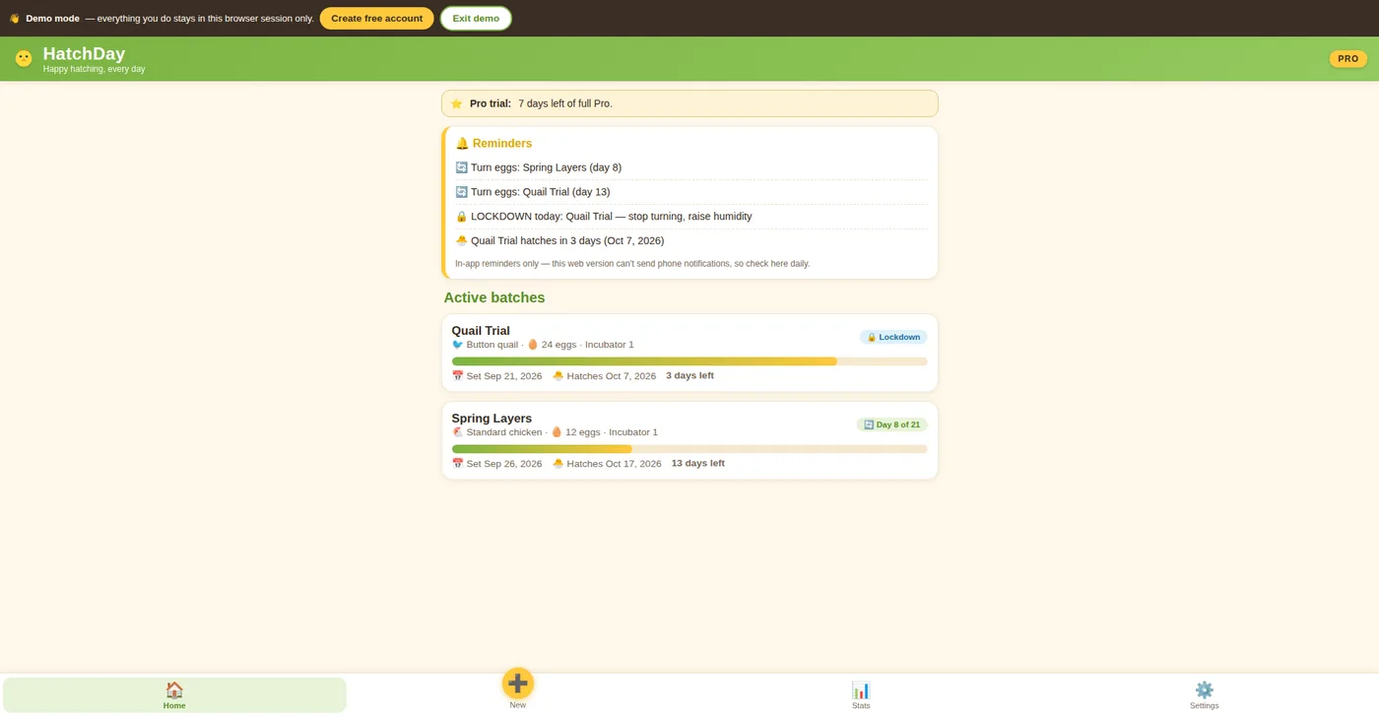
Task: Open Settings via the gear icon
Action: (1204, 689)
